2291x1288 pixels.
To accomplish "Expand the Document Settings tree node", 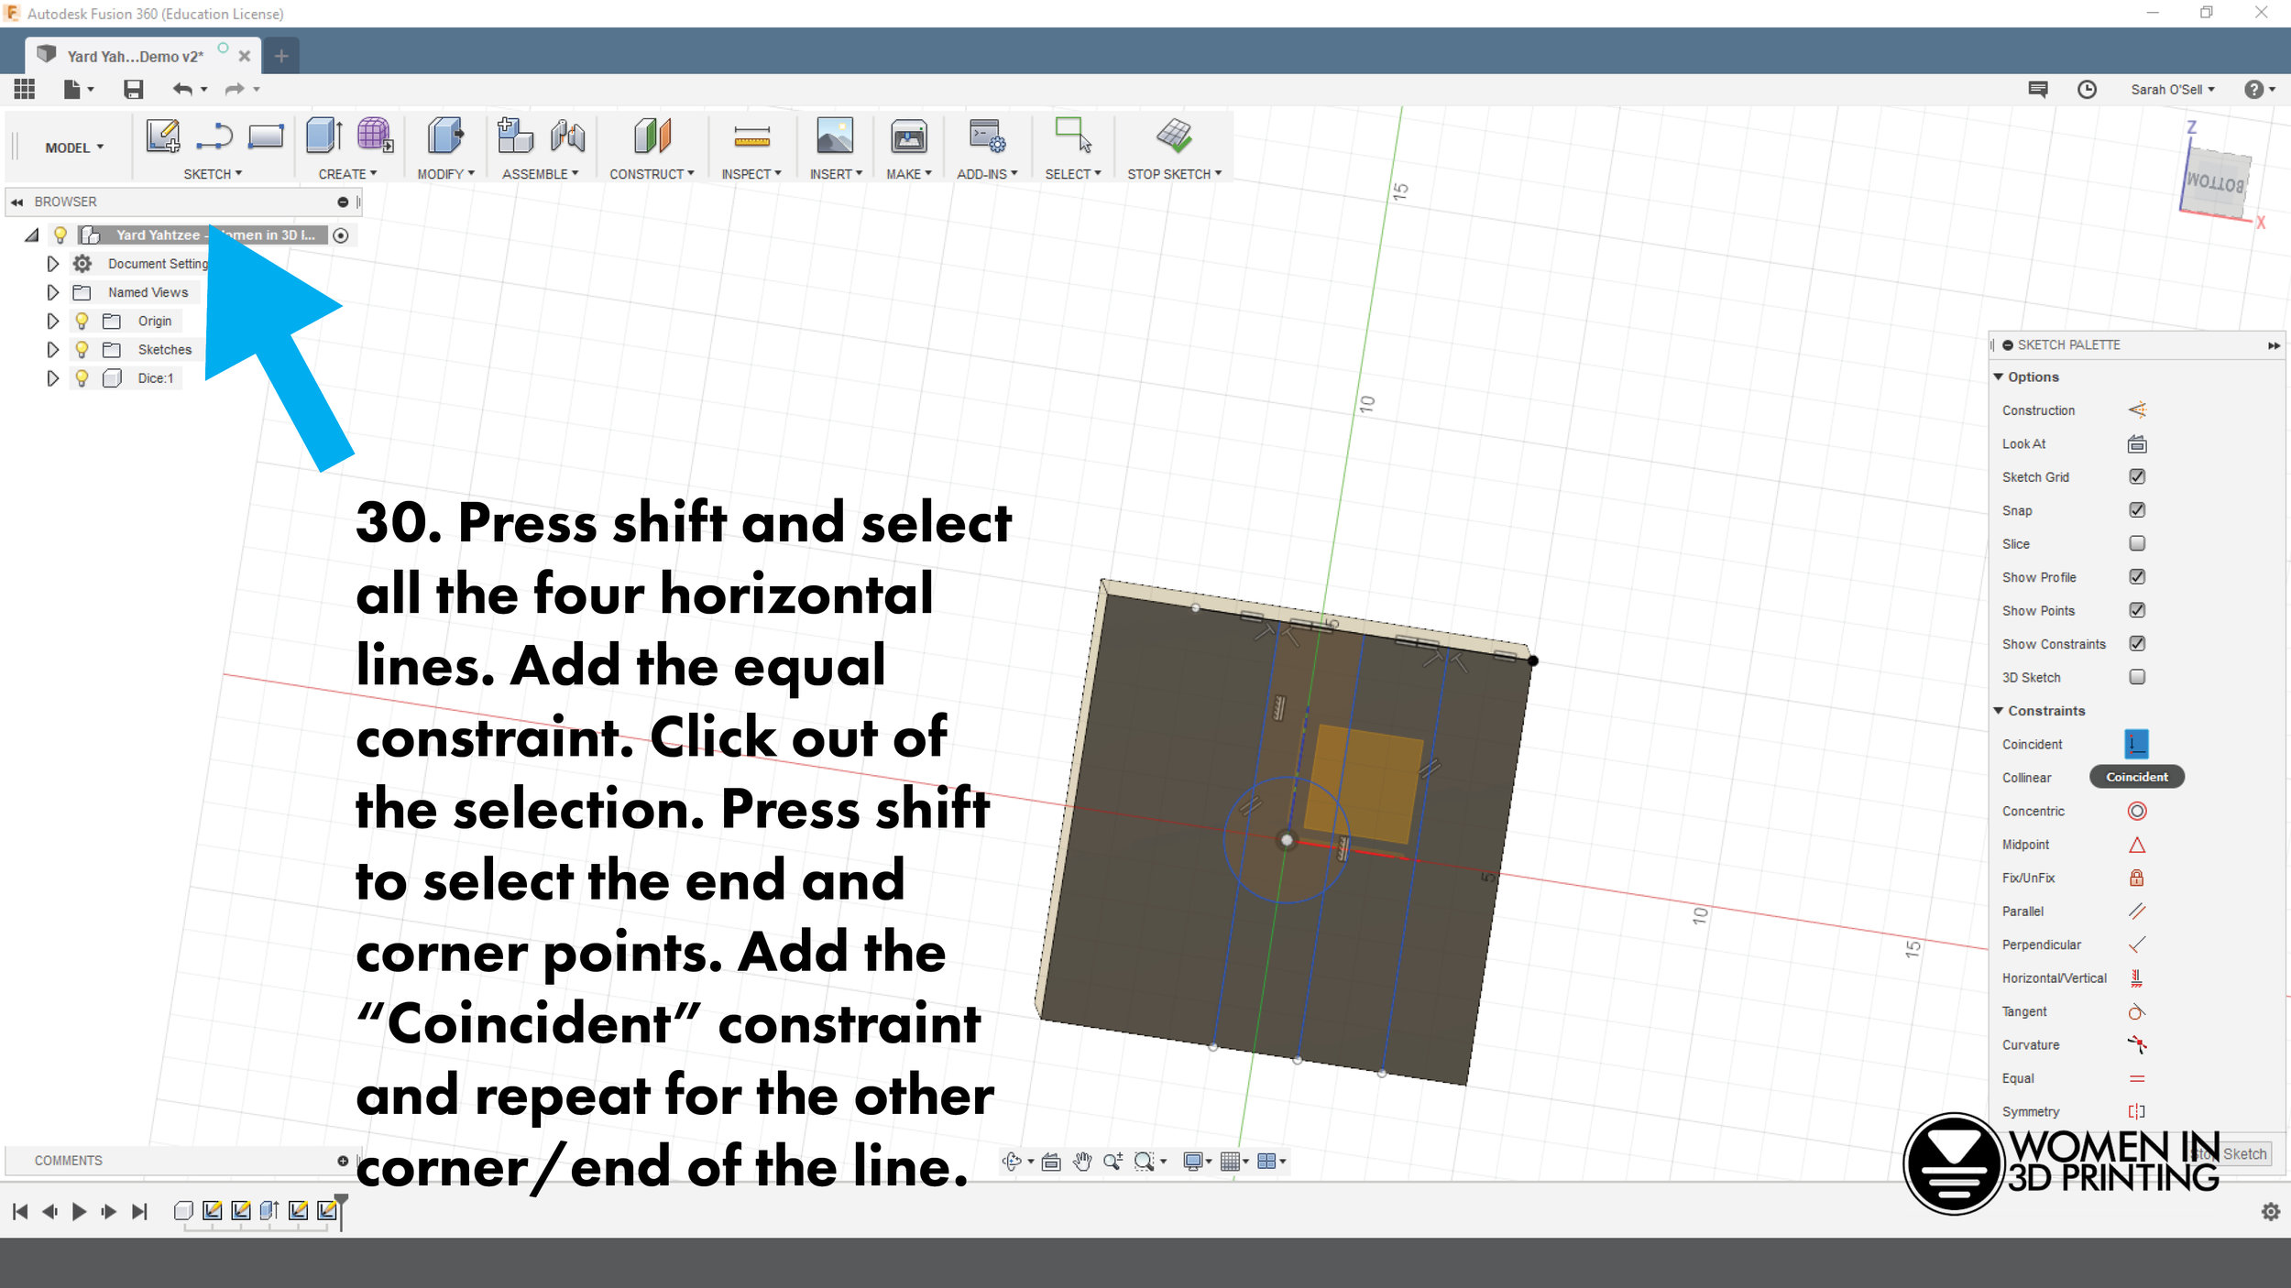I will (52, 264).
